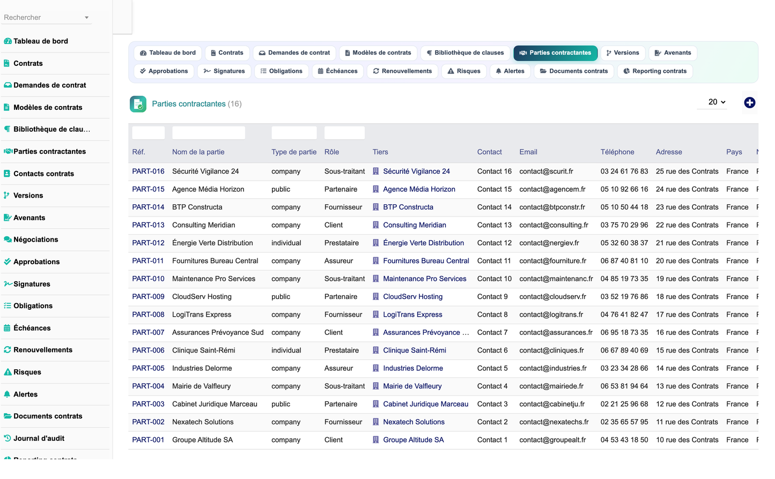Open the Alertes tab
The height and width of the screenshot is (479, 775).
pos(510,71)
